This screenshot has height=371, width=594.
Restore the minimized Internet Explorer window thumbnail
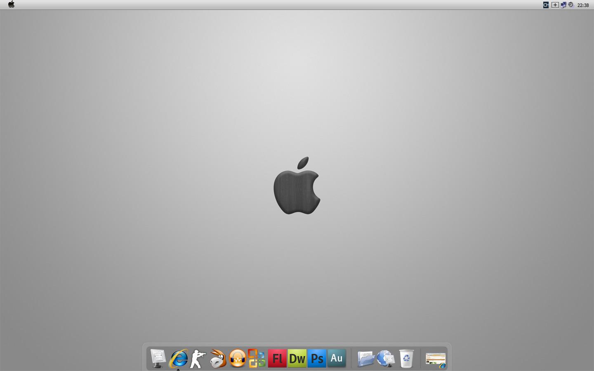click(436, 360)
